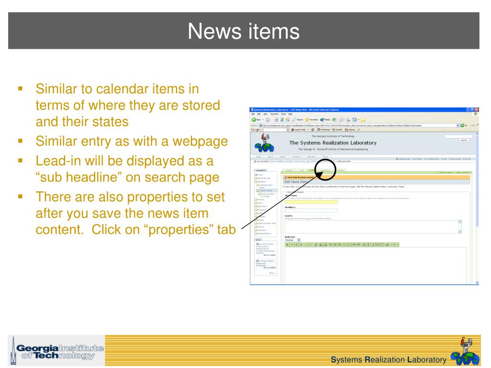Screen dimensions: 491x368
Task: Expand the address bar URL dropdown
Action: pos(458,126)
